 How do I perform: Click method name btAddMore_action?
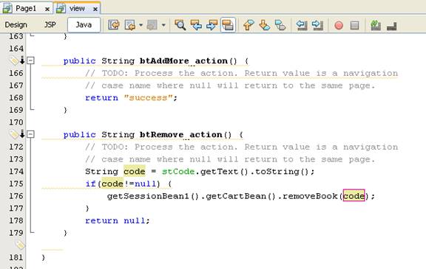click(183, 61)
